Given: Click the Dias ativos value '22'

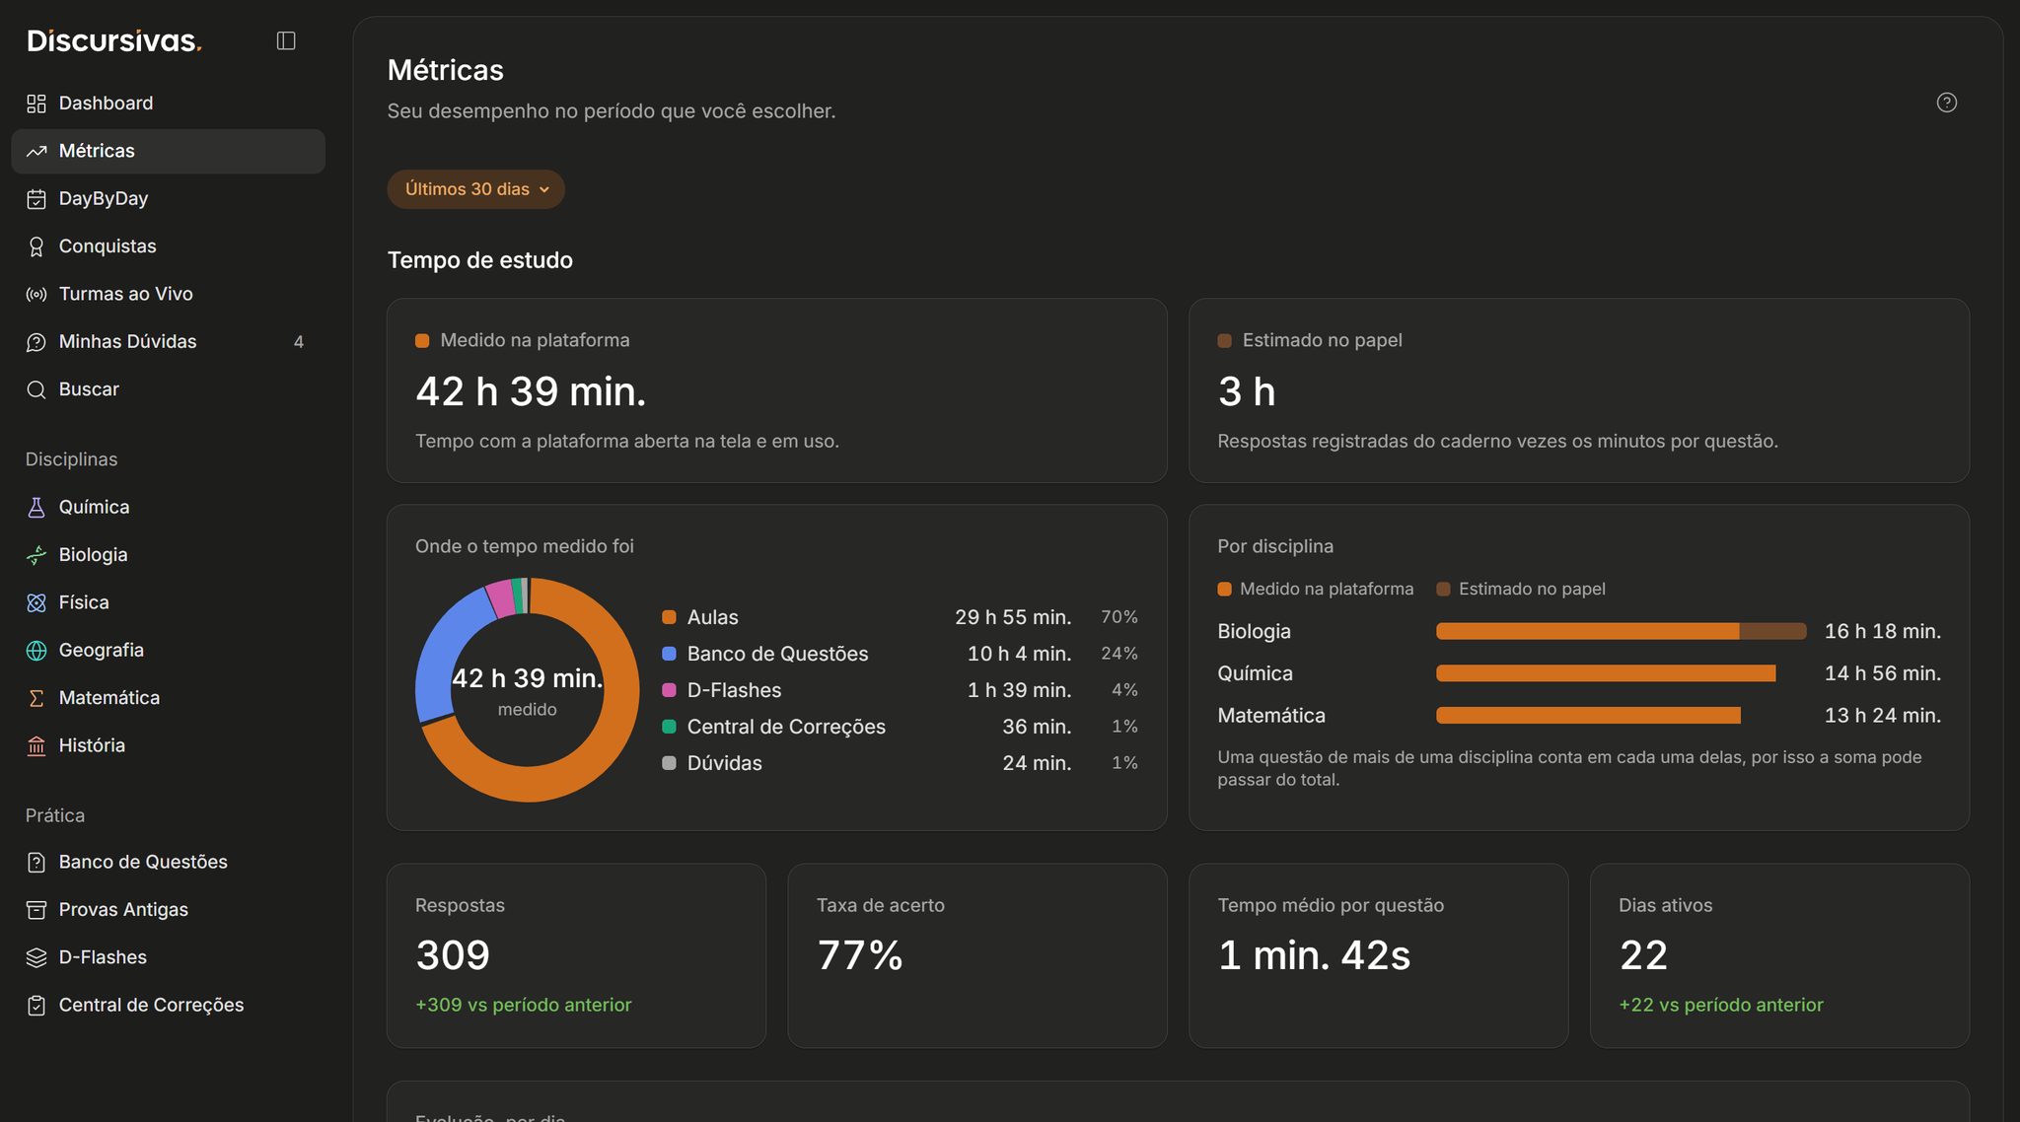Looking at the screenshot, I should 1643,955.
